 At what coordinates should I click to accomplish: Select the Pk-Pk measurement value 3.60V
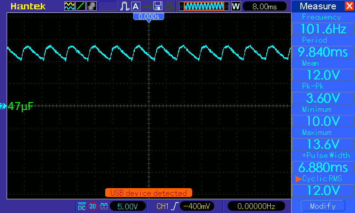click(x=323, y=98)
